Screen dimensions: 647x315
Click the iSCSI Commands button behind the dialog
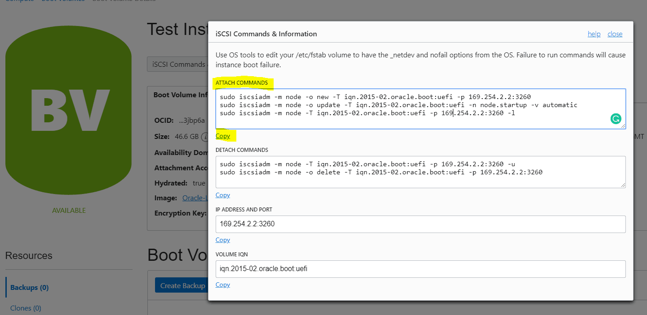tap(179, 64)
